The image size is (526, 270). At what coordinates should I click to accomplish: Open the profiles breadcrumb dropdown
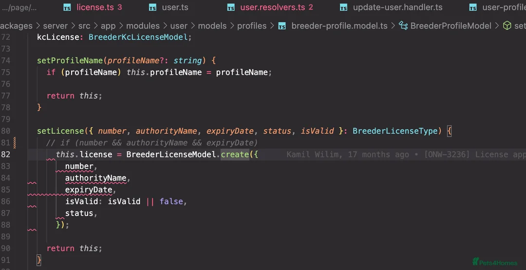[x=252, y=26]
